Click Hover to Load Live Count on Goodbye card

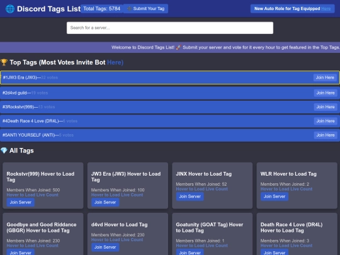point(33,246)
